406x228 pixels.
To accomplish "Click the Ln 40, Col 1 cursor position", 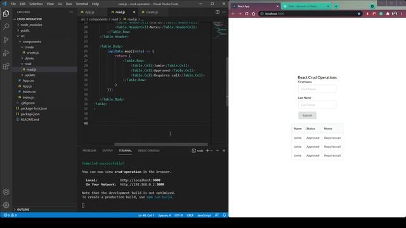I will click(x=146, y=215).
